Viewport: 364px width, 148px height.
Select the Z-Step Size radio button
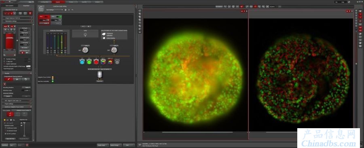click(x=4, y=61)
